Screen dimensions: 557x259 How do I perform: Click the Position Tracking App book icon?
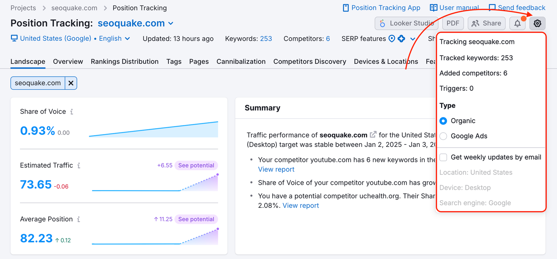pos(346,8)
